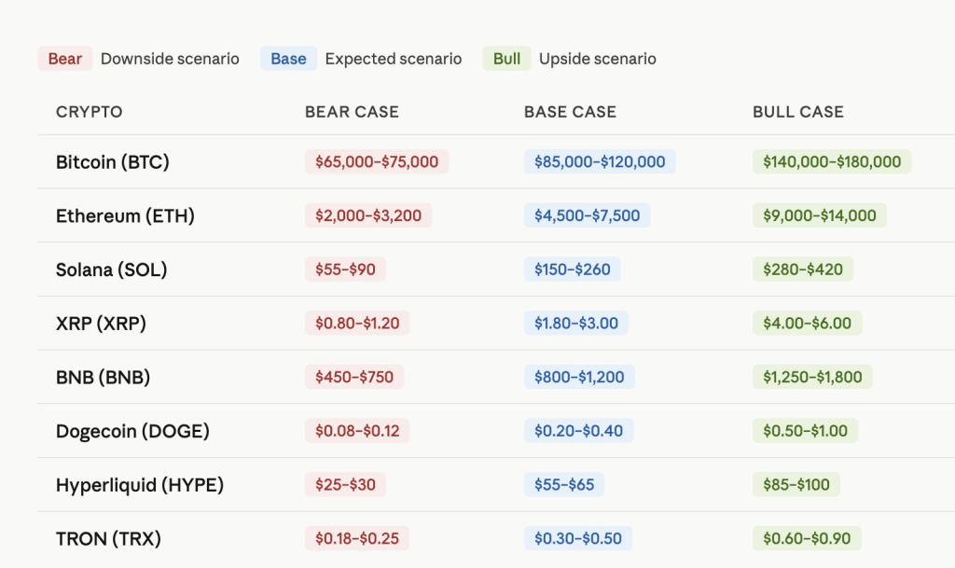955x568 pixels.
Task: Select the Dogecoin (DOGE) row name
Action: coord(132,431)
